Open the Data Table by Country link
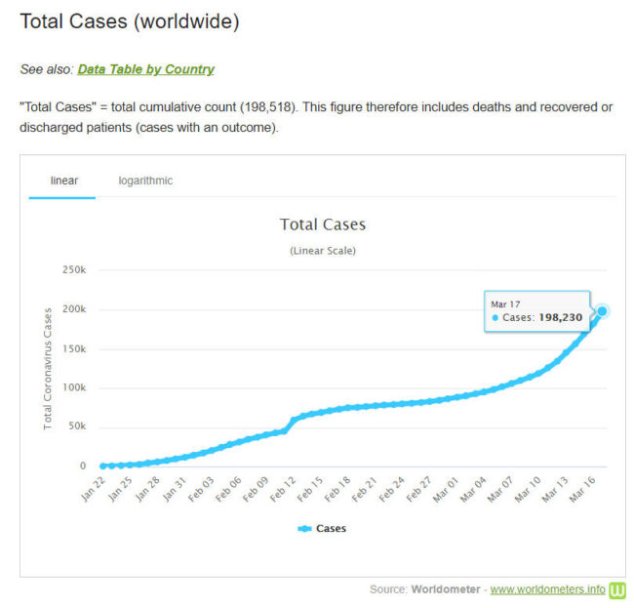Viewport: 634px width, 608px height. [145, 69]
